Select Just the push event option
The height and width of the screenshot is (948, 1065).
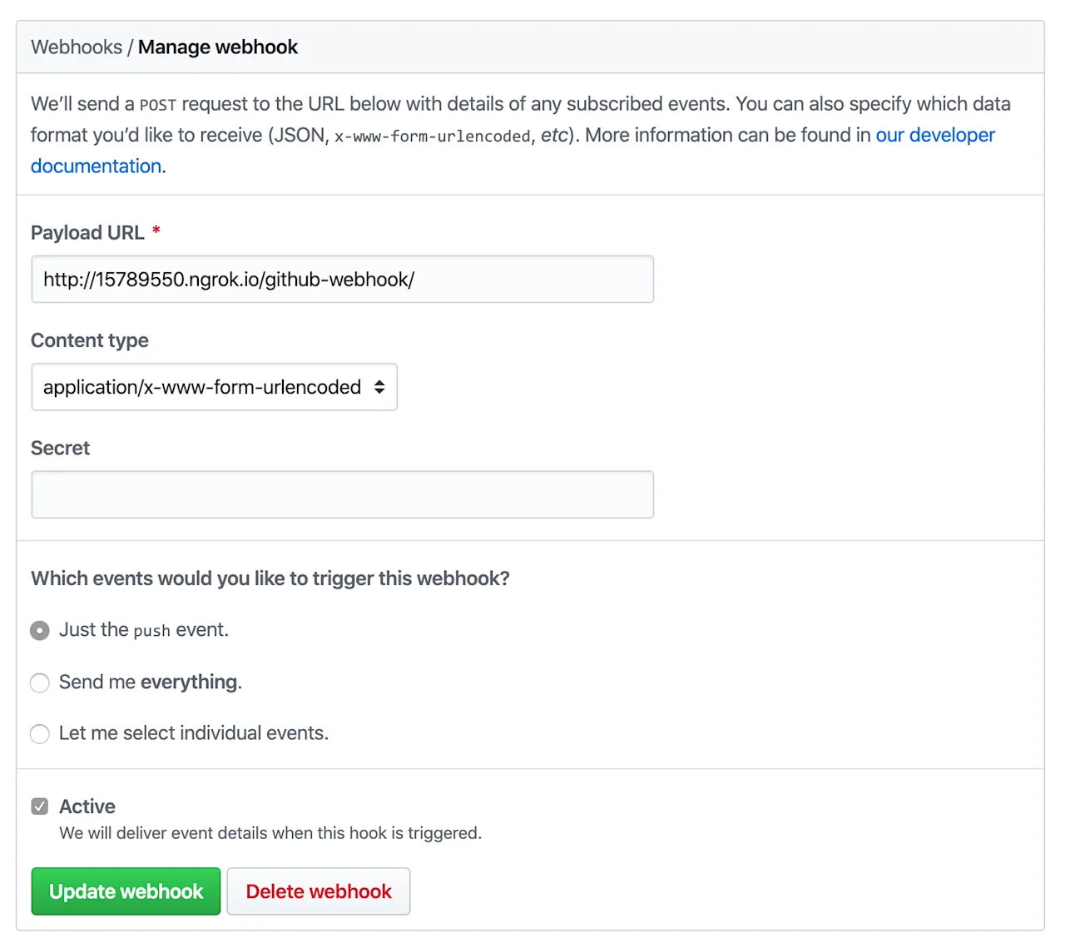pyautogui.click(x=39, y=630)
